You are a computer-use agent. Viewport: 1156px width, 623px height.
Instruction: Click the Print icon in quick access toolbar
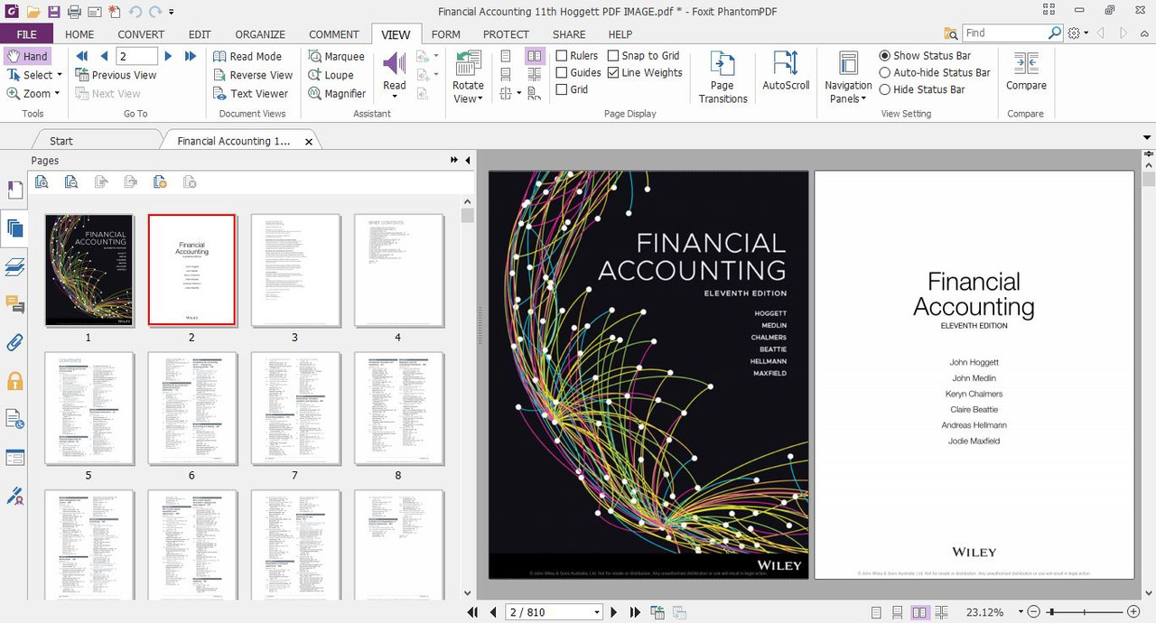74,12
